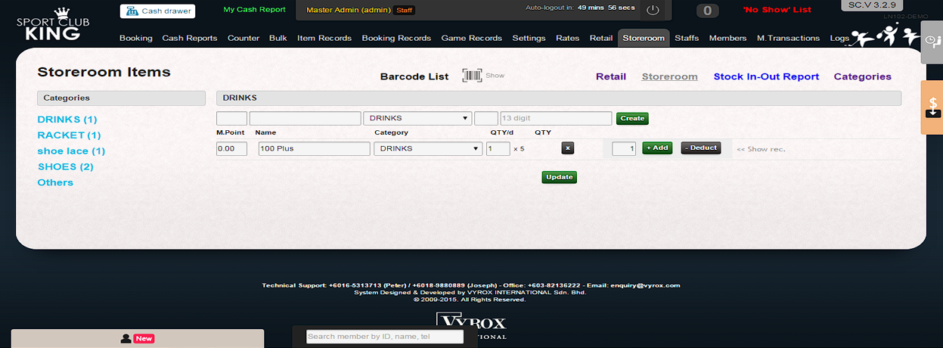Delete the 100 Plus item with x
943x348 pixels.
click(568, 148)
